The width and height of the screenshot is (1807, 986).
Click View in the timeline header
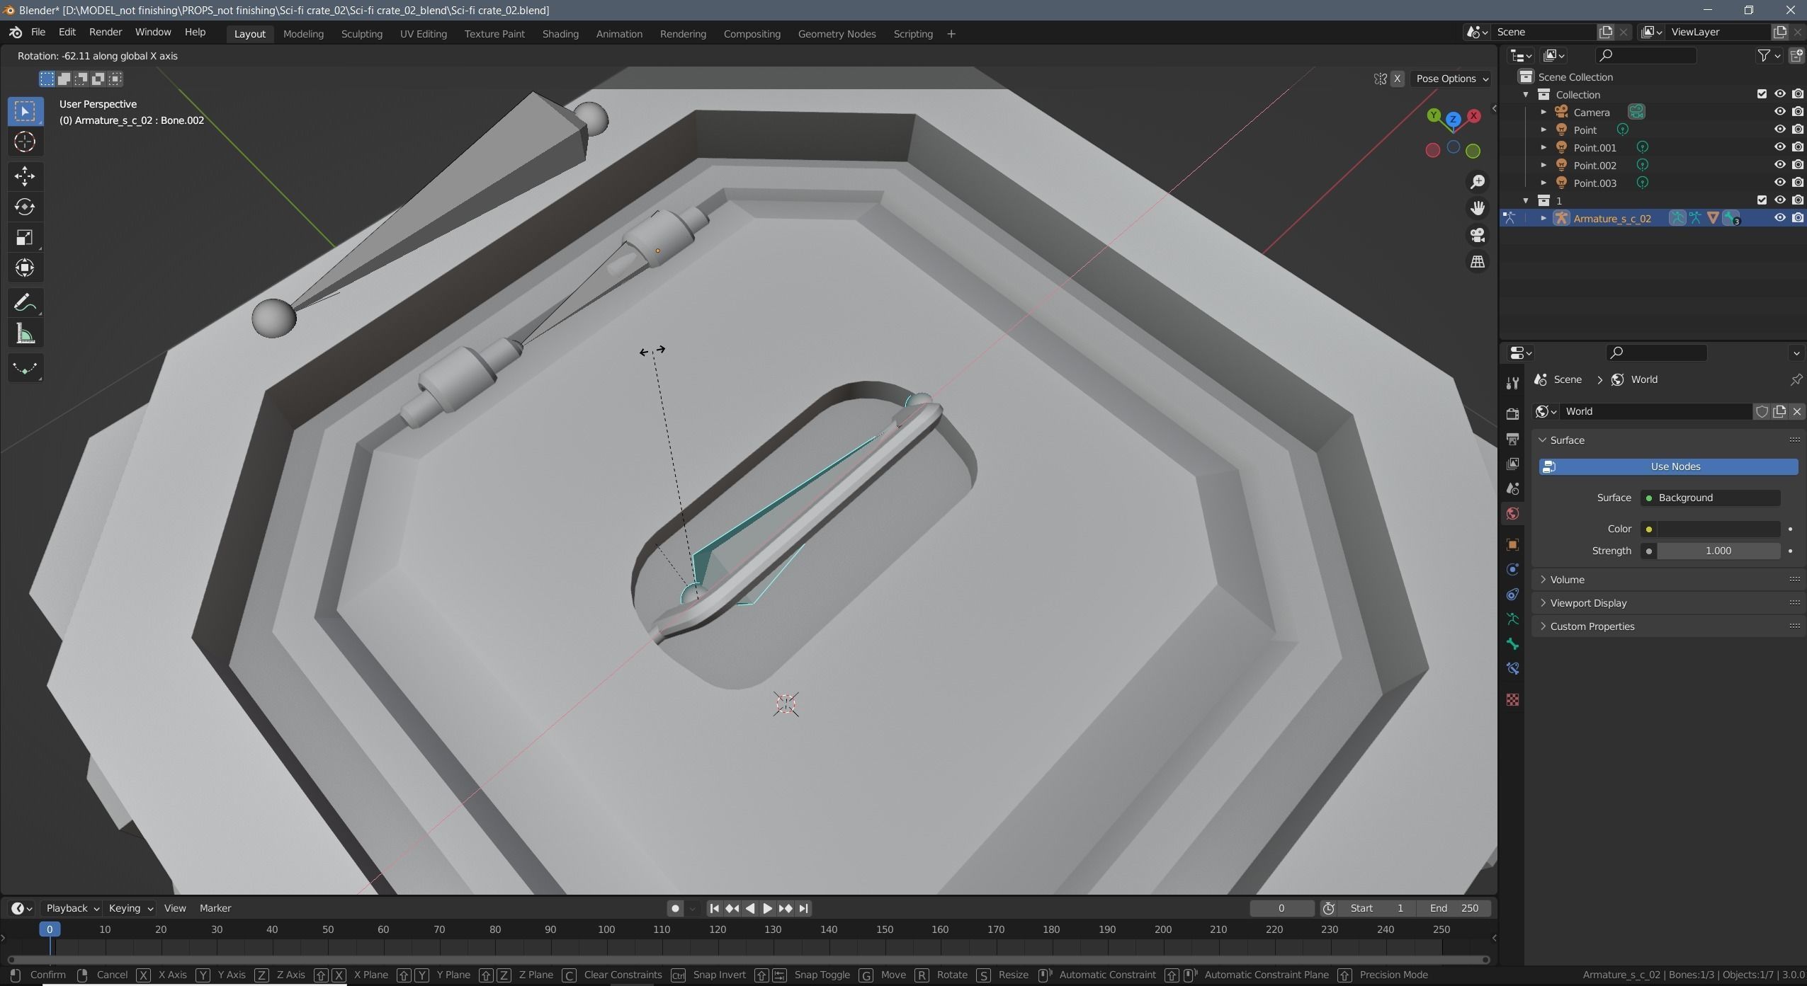(175, 908)
